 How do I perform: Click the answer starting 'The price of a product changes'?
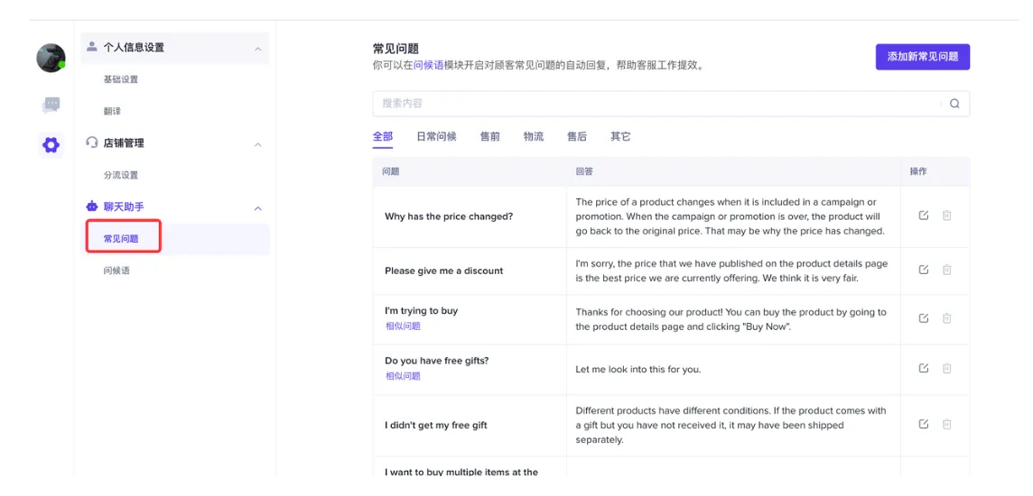point(730,216)
